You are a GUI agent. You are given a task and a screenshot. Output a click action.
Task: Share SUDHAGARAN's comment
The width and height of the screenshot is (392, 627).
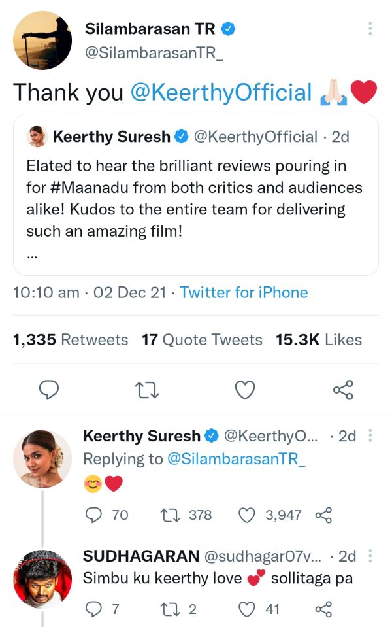[323, 609]
